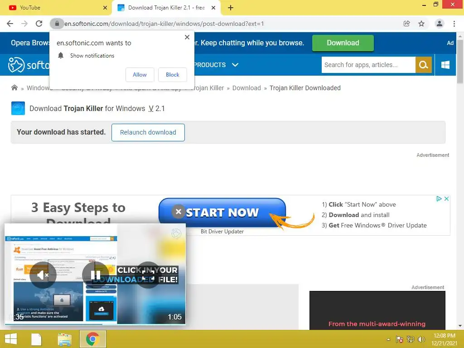Click the orange search magnifier button

click(424, 65)
